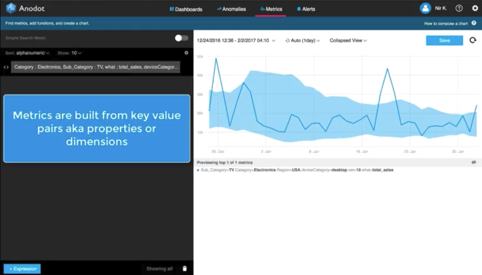The height and width of the screenshot is (275, 482).
Task: Go to the Anomalies tab
Action: click(231, 9)
